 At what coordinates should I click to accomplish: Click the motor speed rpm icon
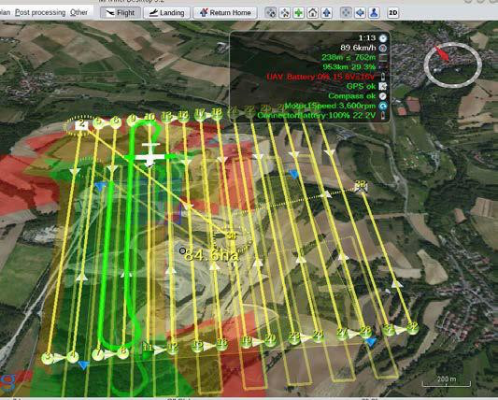(383, 106)
